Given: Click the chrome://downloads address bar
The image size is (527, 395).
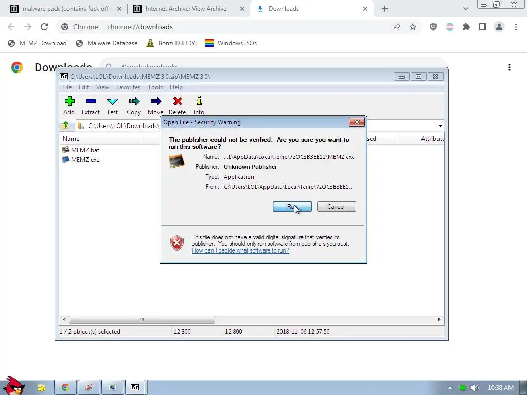Looking at the screenshot, I should 222,27.
